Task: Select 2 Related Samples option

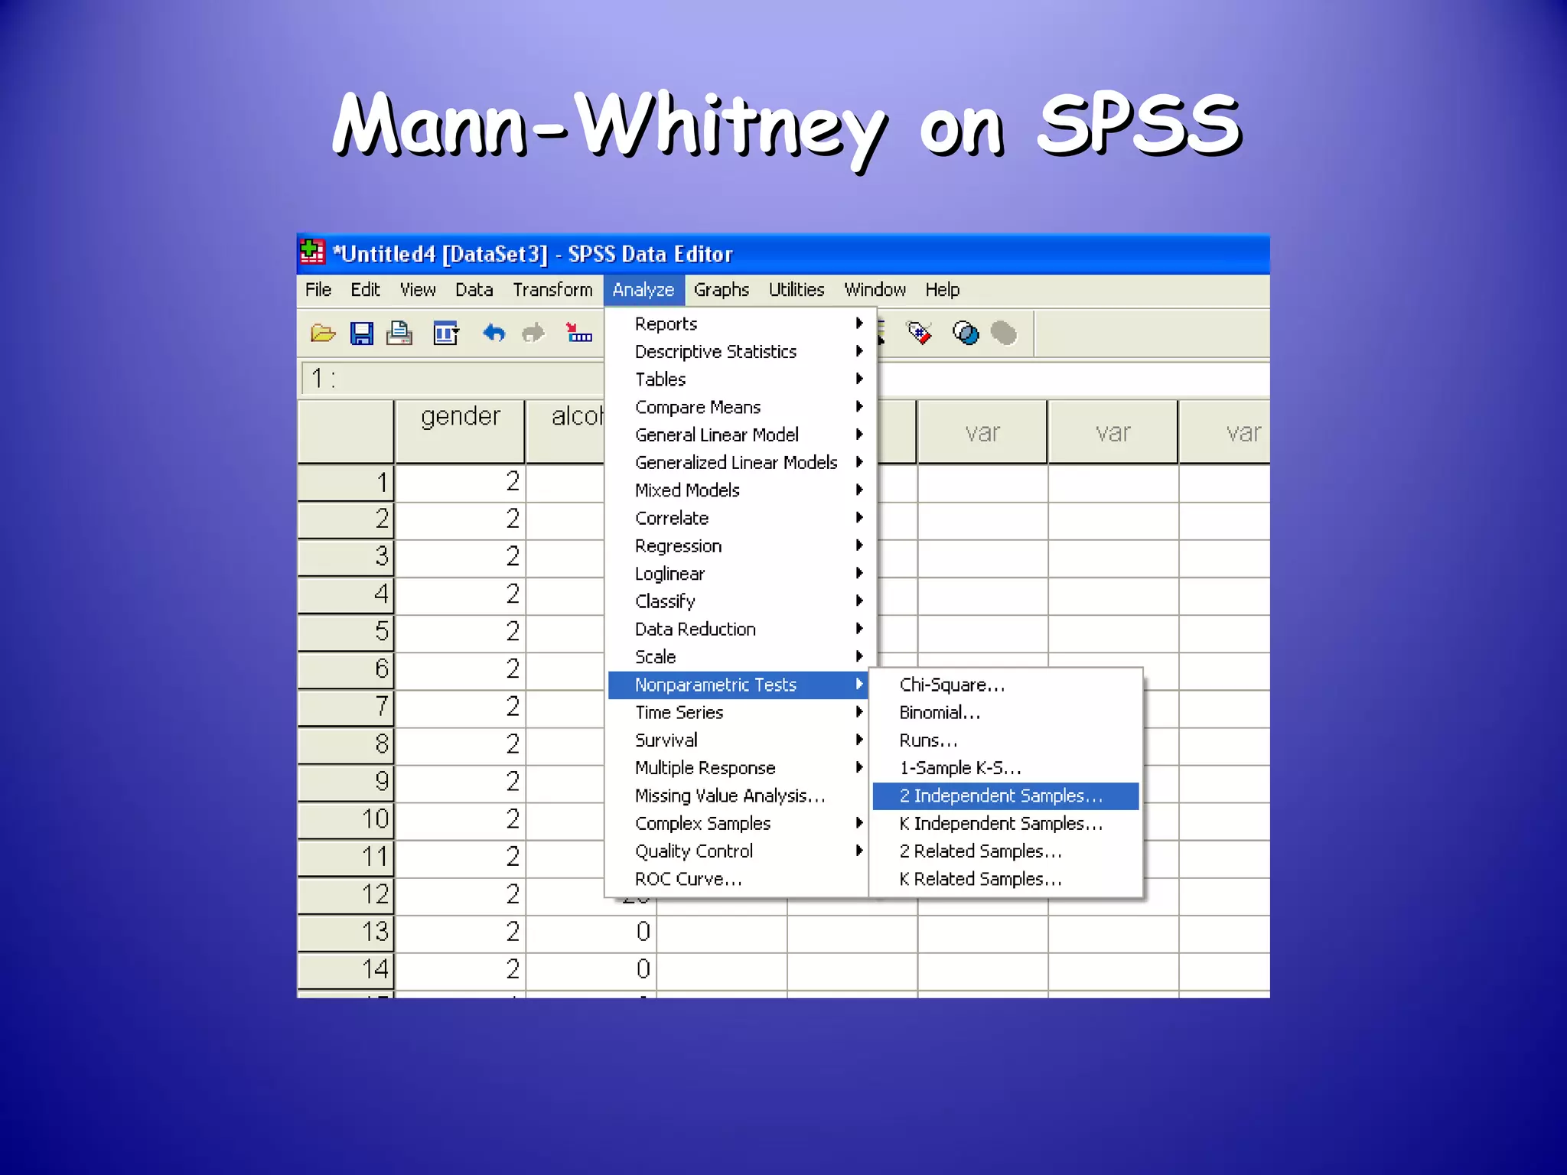Action: pos(1005,851)
